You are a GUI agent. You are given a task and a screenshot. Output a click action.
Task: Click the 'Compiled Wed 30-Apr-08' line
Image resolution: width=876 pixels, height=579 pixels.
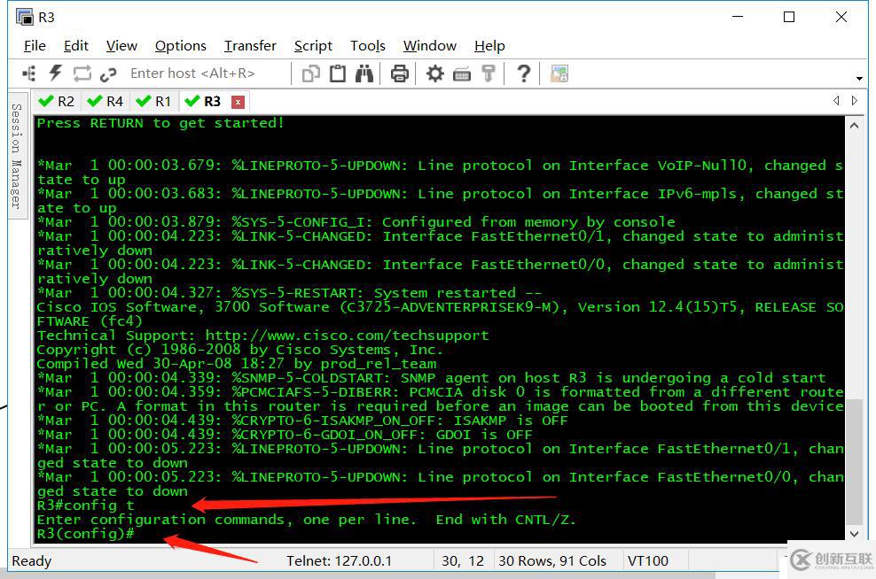(x=237, y=364)
